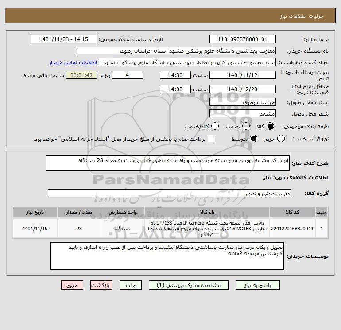
Task: Click the نام کالا column header
Action: click(x=207, y=212)
